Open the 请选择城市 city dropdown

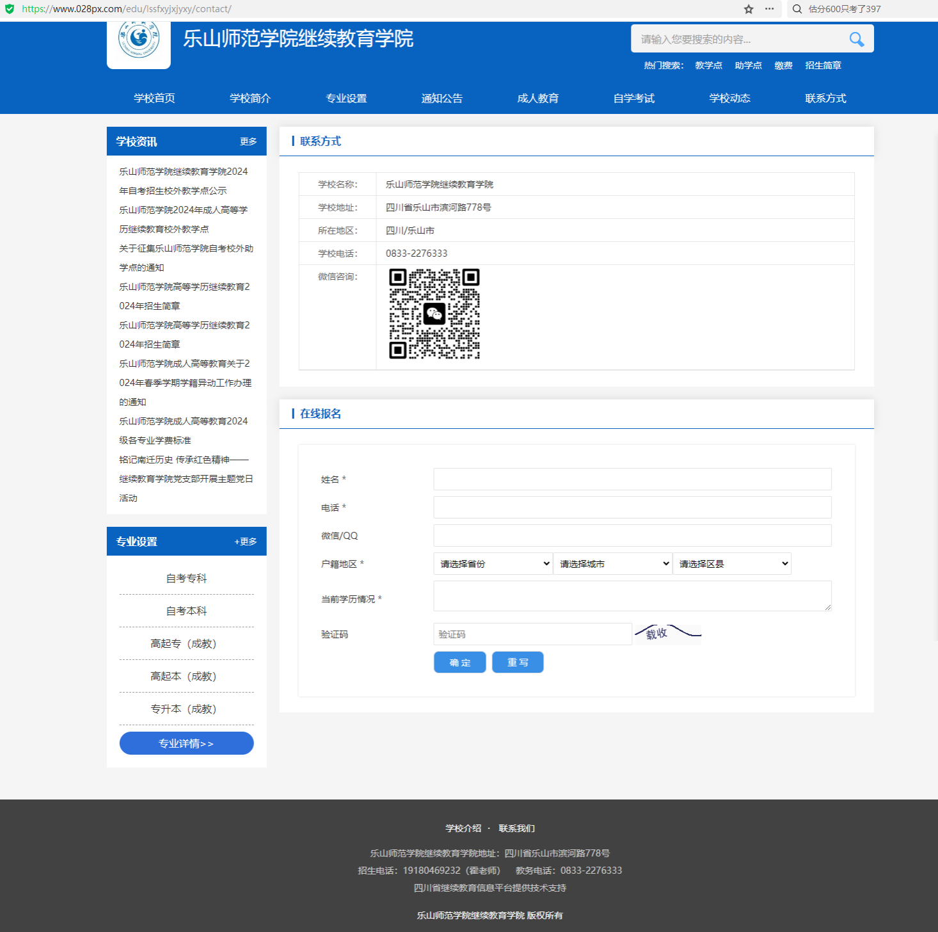click(612, 564)
